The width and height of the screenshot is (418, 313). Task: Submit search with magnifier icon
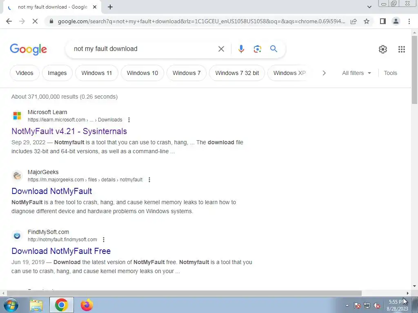[273, 49]
